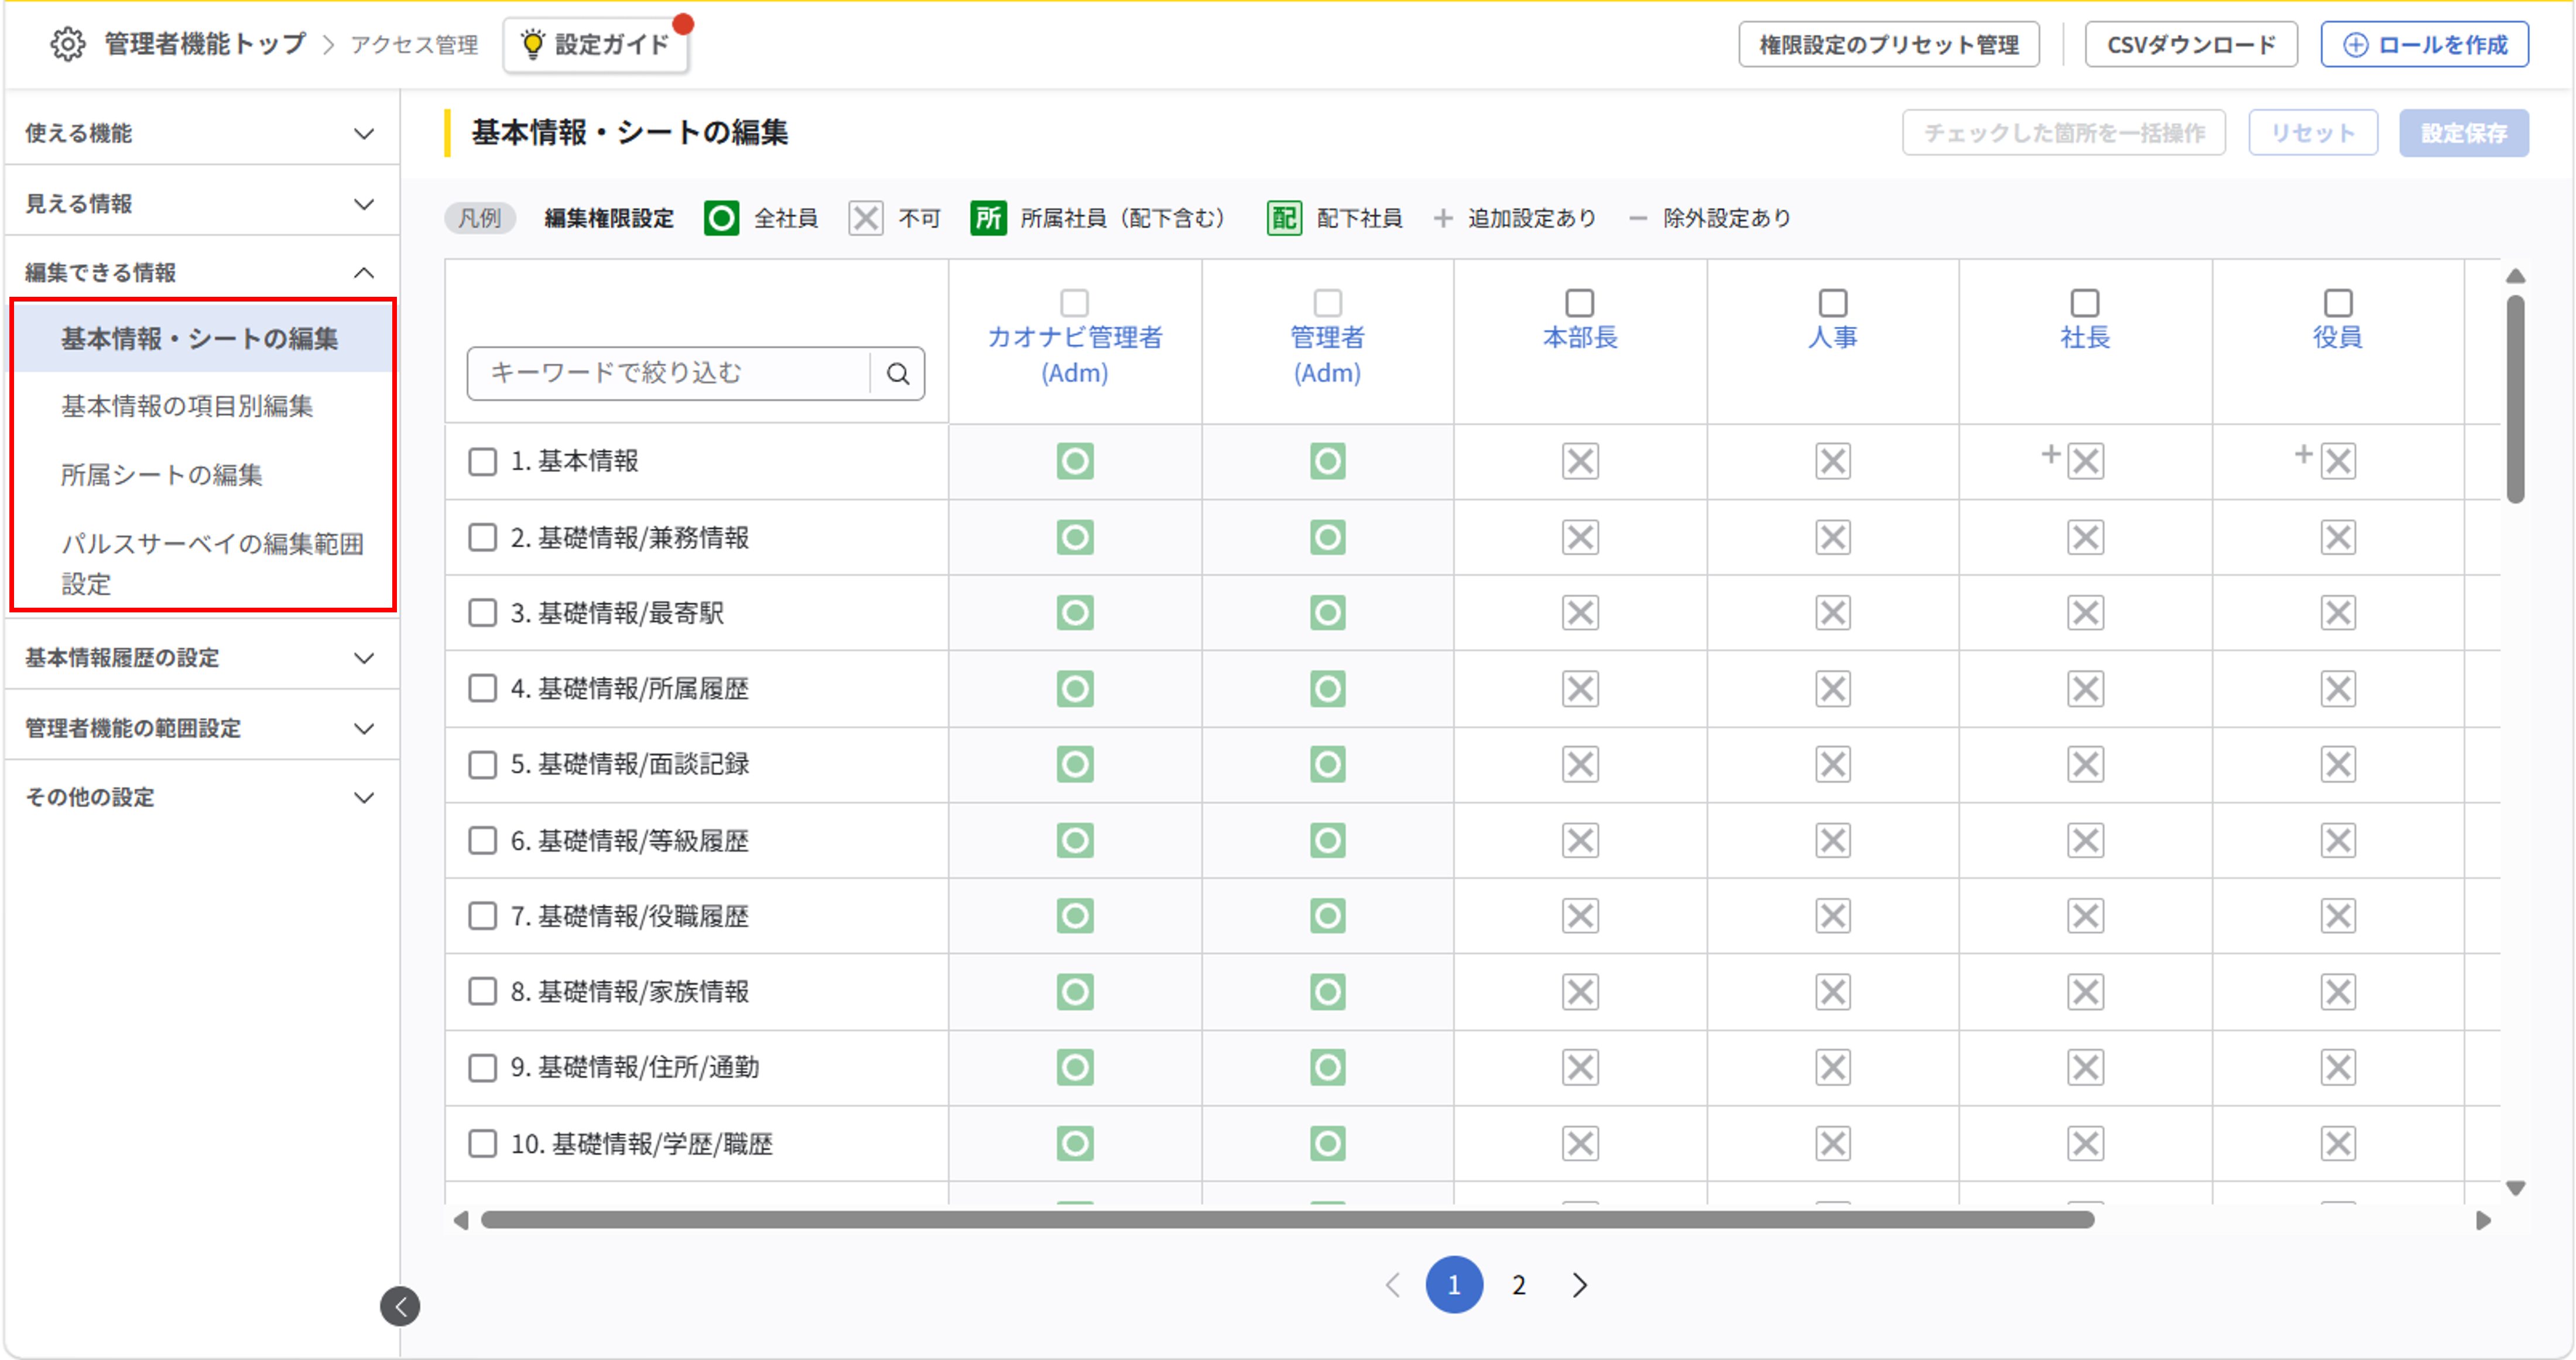Click 役員 icon for 5. 基礎情報/面談記録
The image size is (2576, 1360).
coord(2338,764)
